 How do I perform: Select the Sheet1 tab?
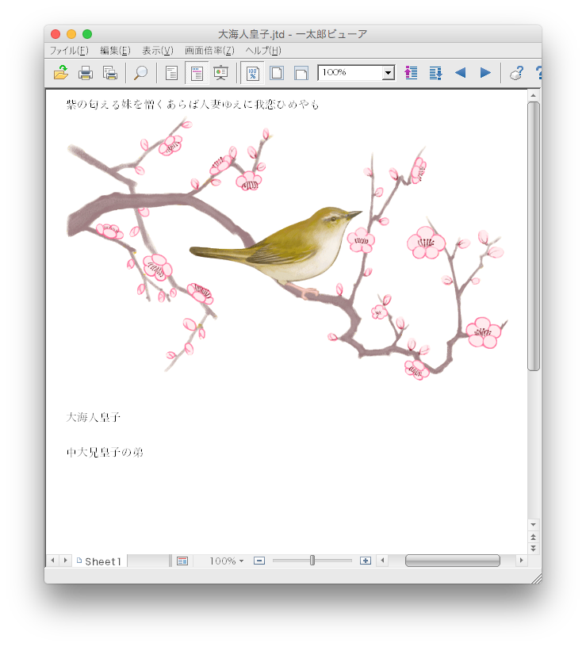point(99,561)
